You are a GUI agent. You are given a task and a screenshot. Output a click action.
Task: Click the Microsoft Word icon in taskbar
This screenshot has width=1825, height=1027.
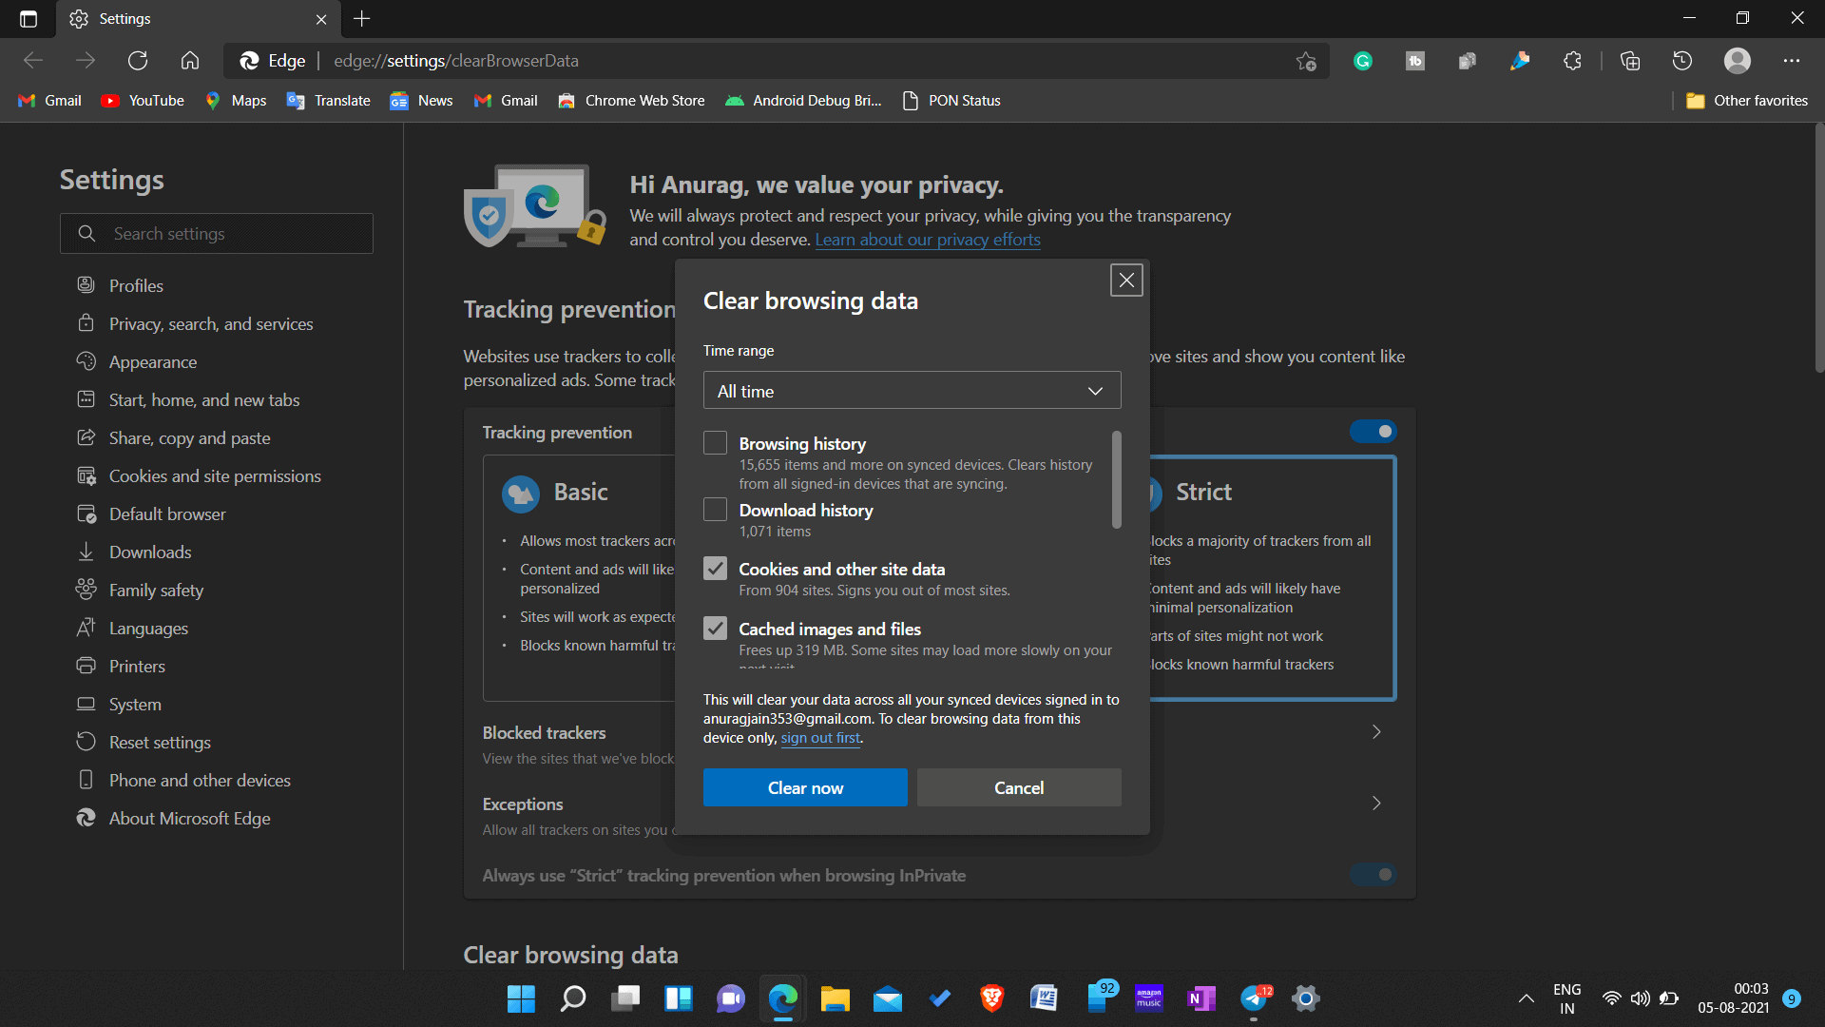coord(1046,997)
